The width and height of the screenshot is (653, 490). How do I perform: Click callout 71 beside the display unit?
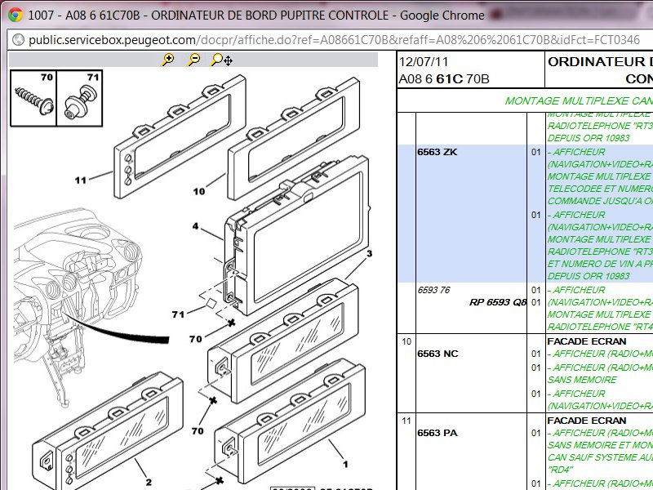178,314
